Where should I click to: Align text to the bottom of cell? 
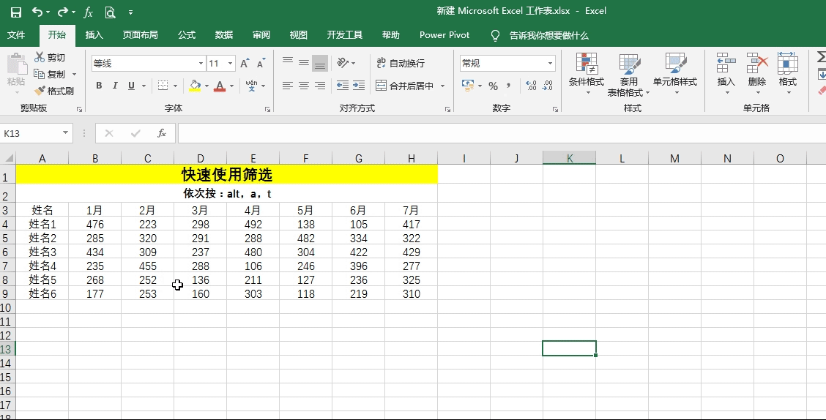tap(320, 63)
